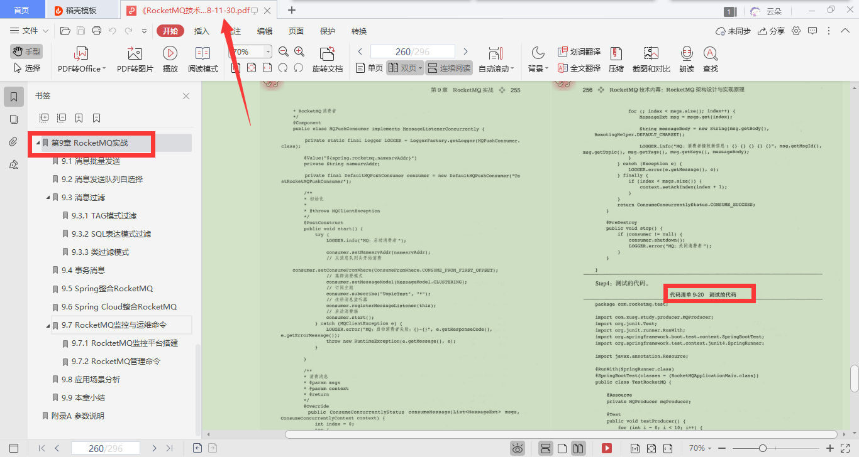Open the bookmarks panel icon in sidebar

tap(14, 96)
